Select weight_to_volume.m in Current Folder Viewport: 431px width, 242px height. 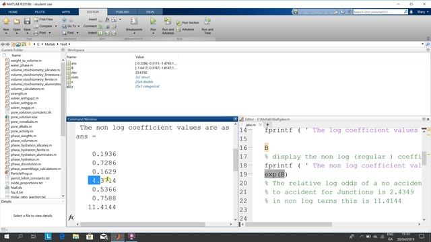(x=26, y=61)
